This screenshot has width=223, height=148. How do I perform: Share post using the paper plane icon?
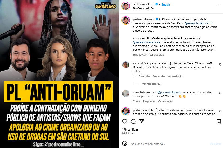(142, 121)
